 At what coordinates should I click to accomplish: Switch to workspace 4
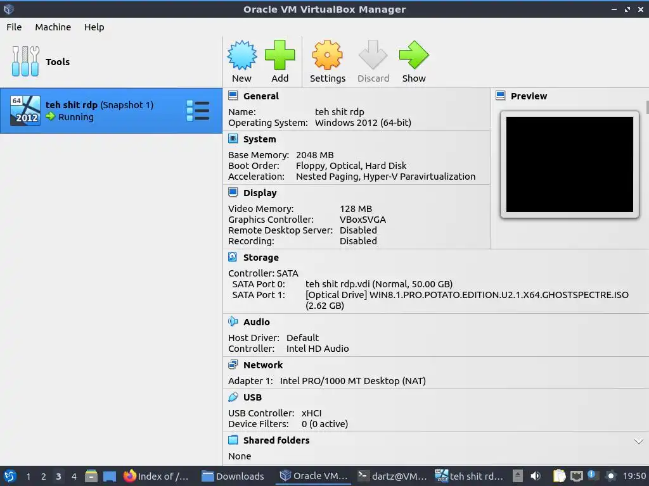74,476
